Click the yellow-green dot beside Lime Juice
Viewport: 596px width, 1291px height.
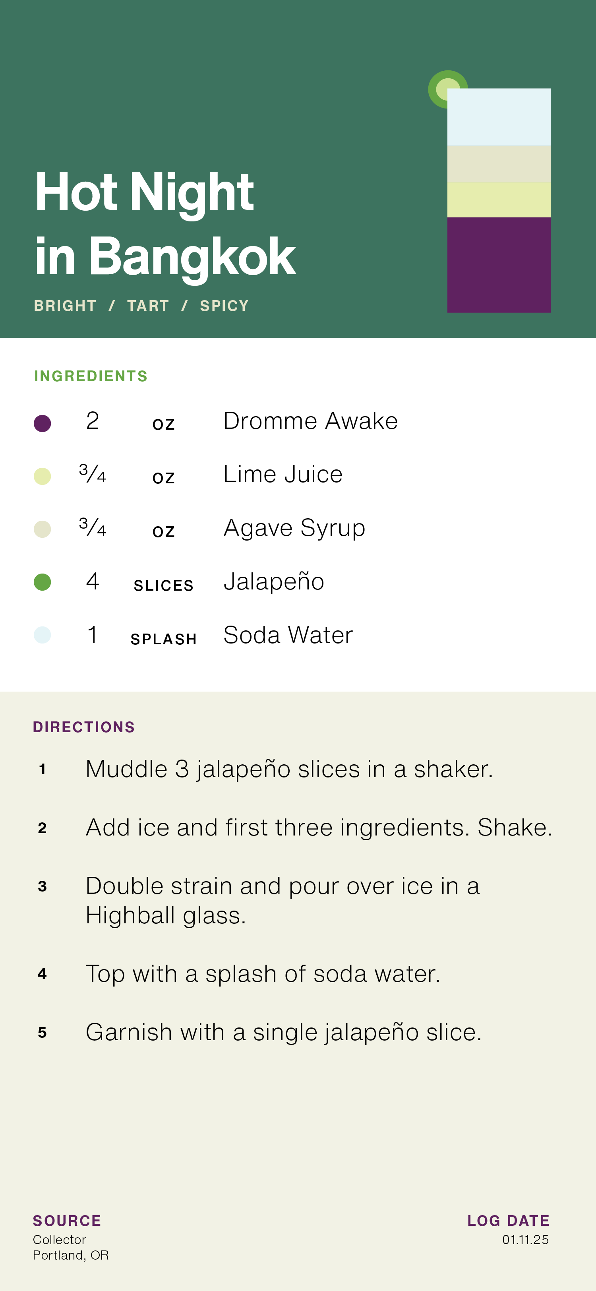pos(42,476)
